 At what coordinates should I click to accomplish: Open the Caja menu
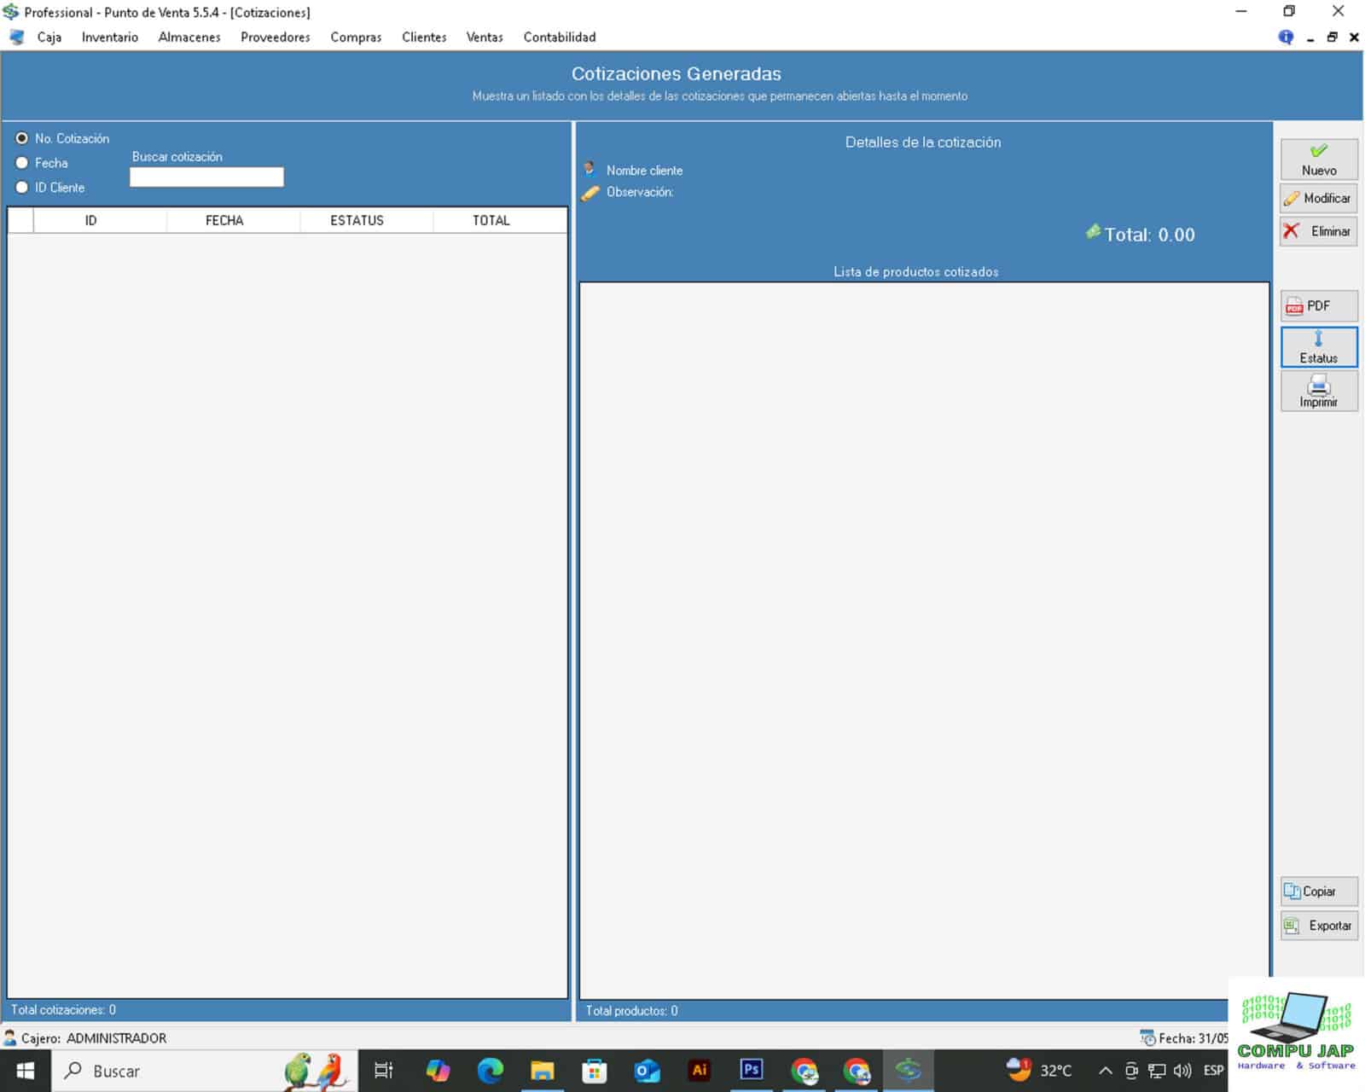pyautogui.click(x=49, y=38)
